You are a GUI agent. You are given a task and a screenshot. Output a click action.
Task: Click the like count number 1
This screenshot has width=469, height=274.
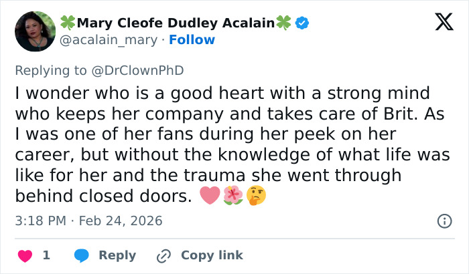[x=46, y=255]
